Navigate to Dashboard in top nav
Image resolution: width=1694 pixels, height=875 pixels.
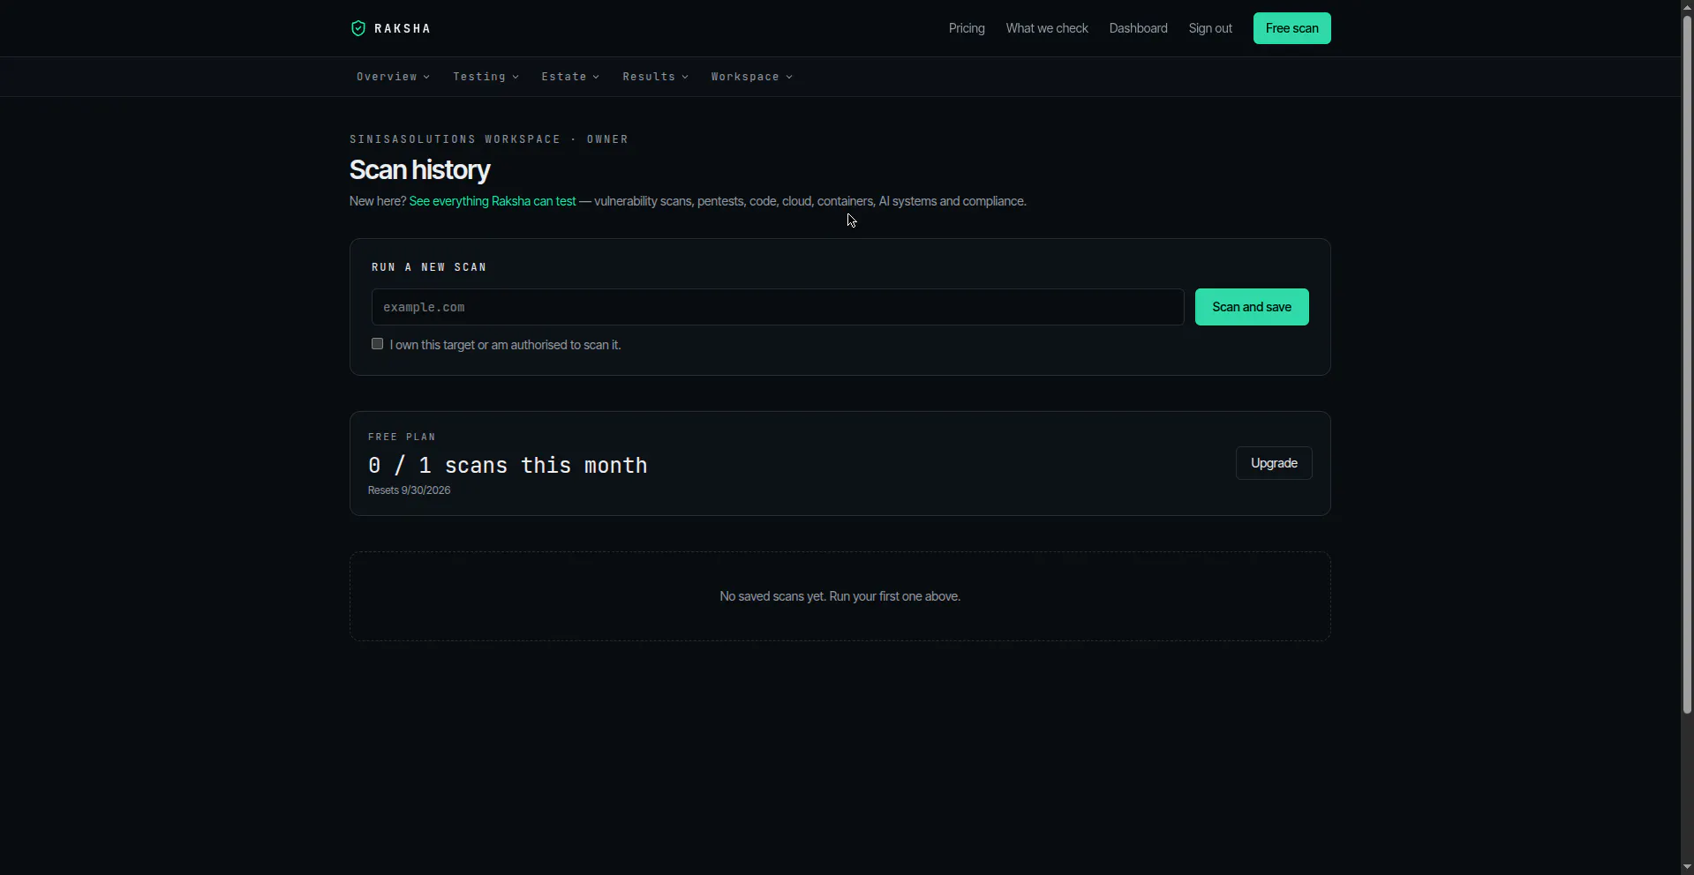pyautogui.click(x=1138, y=28)
